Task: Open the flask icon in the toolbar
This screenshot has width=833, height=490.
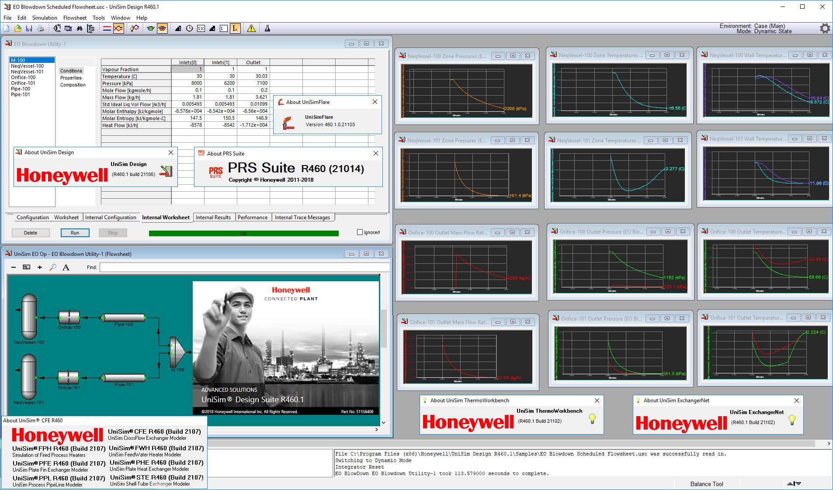Action: (267, 28)
